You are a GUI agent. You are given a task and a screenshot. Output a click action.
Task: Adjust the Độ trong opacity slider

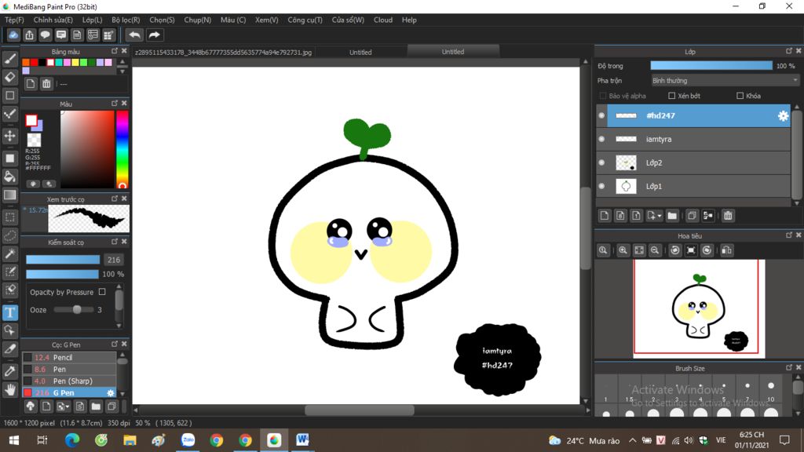pos(711,66)
